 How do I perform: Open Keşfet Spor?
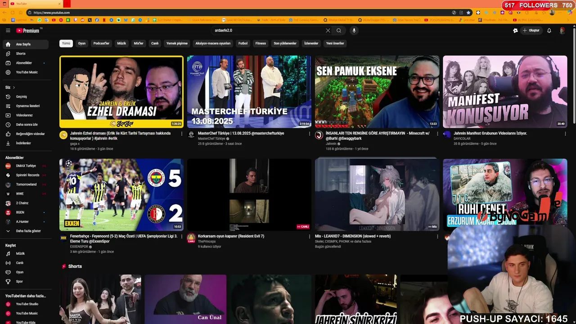(x=25, y=282)
